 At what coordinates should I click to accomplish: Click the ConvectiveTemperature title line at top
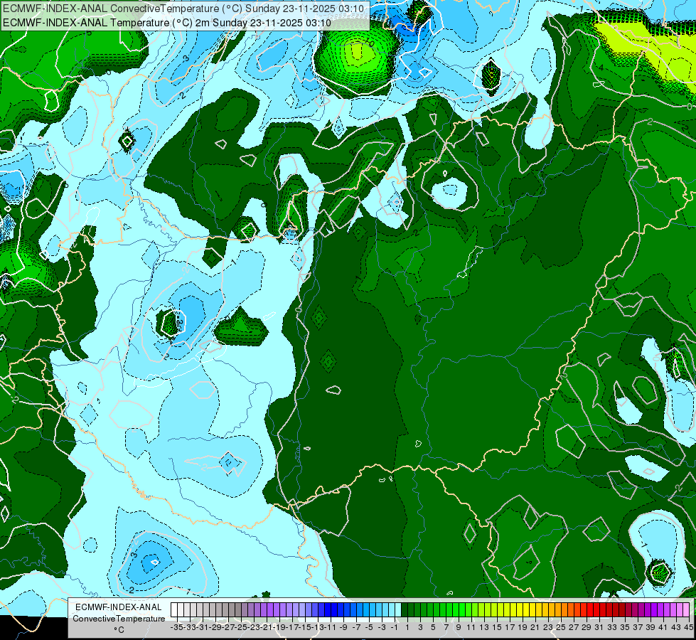click(183, 9)
